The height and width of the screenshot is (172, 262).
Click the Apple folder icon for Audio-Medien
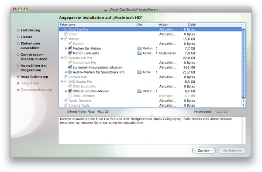click(139, 72)
